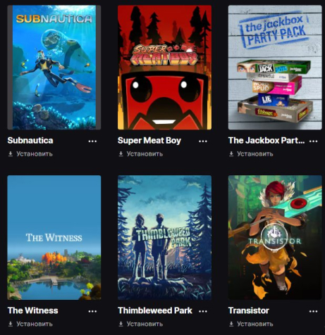
Task: Open the Transistor three-dot options menu
Action: [x=313, y=311]
